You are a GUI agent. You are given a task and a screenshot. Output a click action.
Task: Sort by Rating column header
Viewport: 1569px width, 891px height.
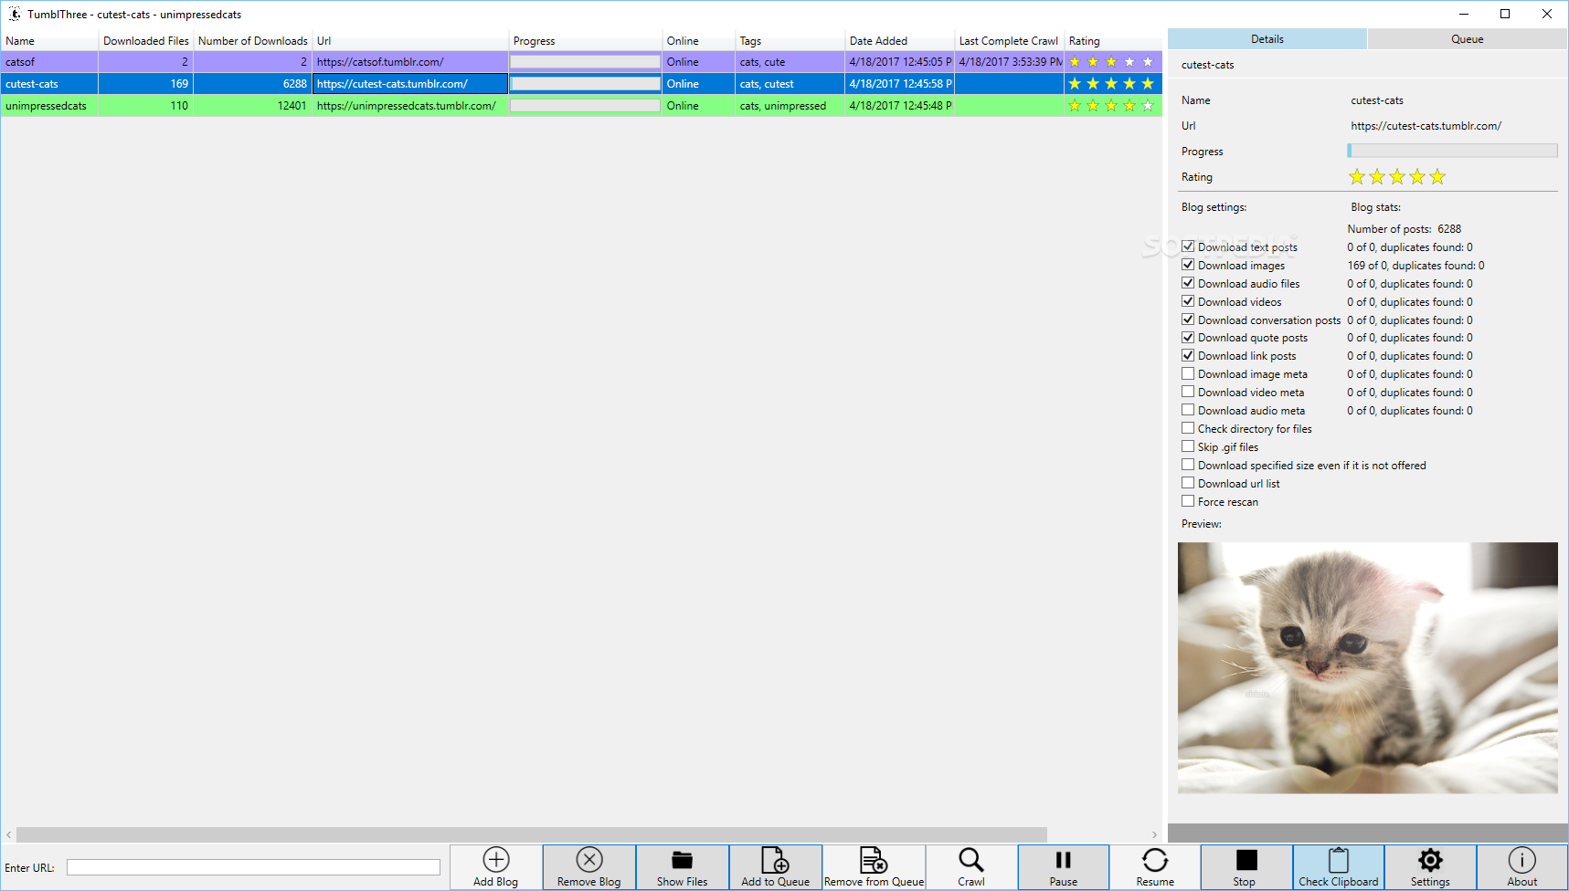[1113, 41]
